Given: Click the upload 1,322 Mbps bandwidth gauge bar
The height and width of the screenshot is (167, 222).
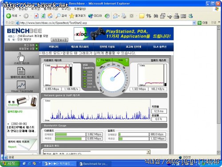Looking at the screenshot, I should (x=134, y=138).
